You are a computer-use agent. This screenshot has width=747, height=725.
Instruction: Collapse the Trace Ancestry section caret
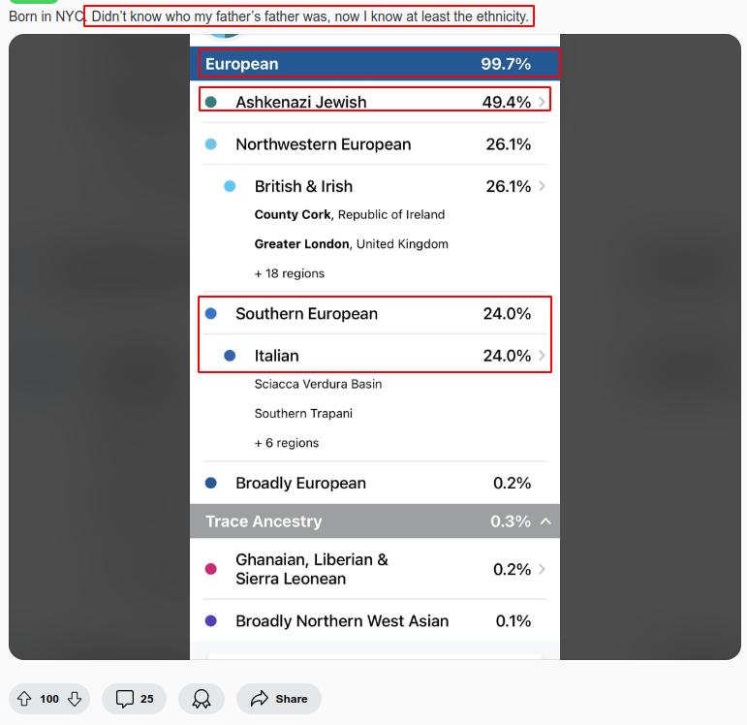[x=545, y=521]
